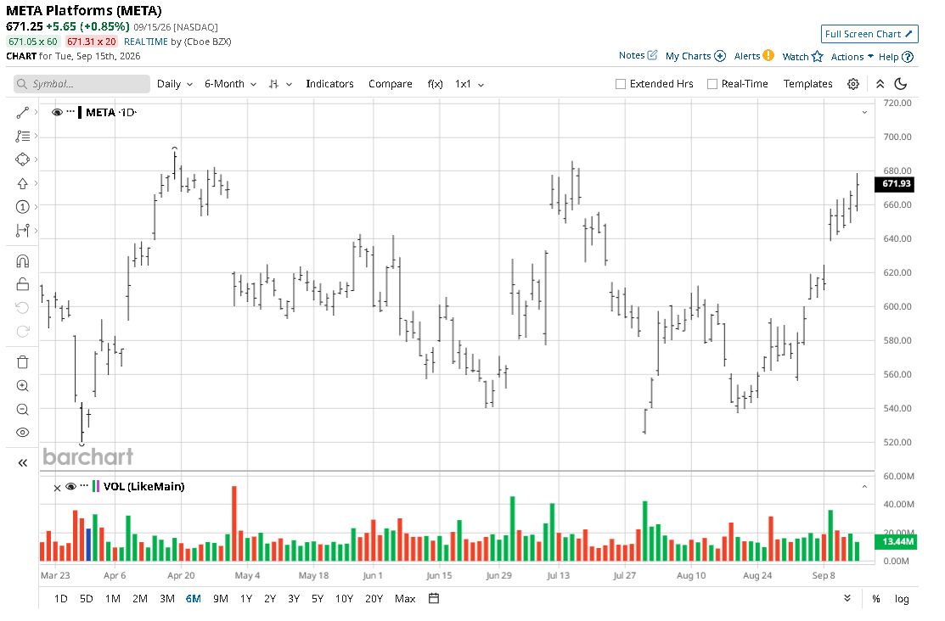
Task: Open the Daily frequency dropdown
Action: (175, 84)
